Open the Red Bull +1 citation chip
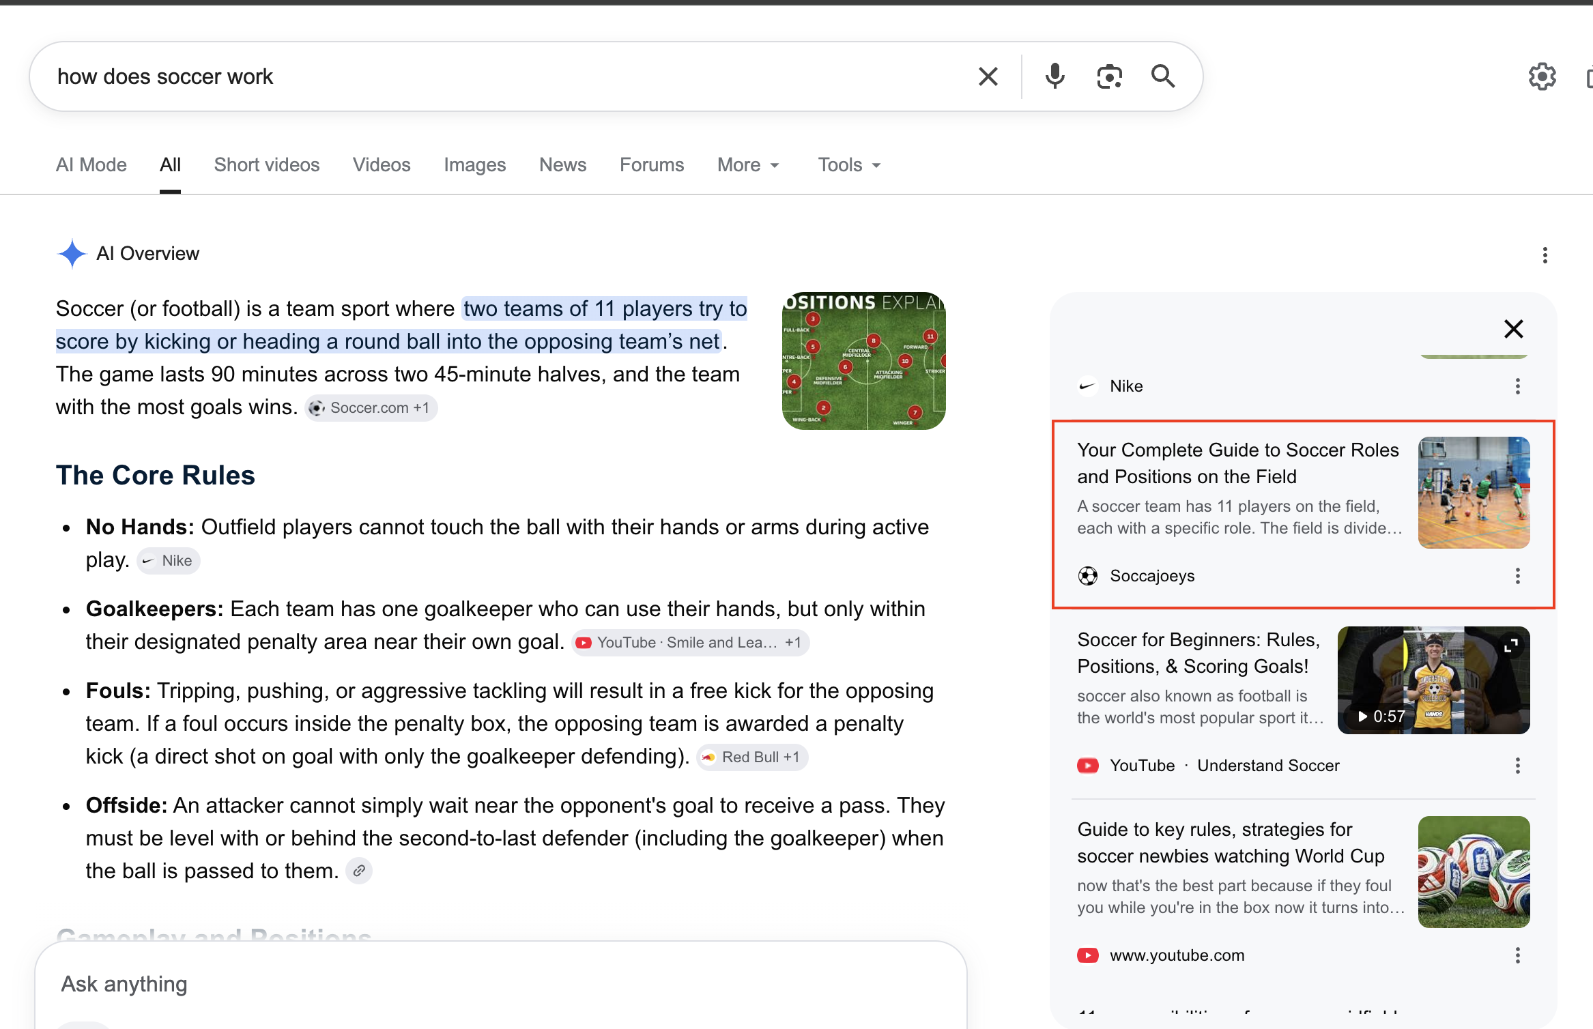The image size is (1593, 1029). 752,757
